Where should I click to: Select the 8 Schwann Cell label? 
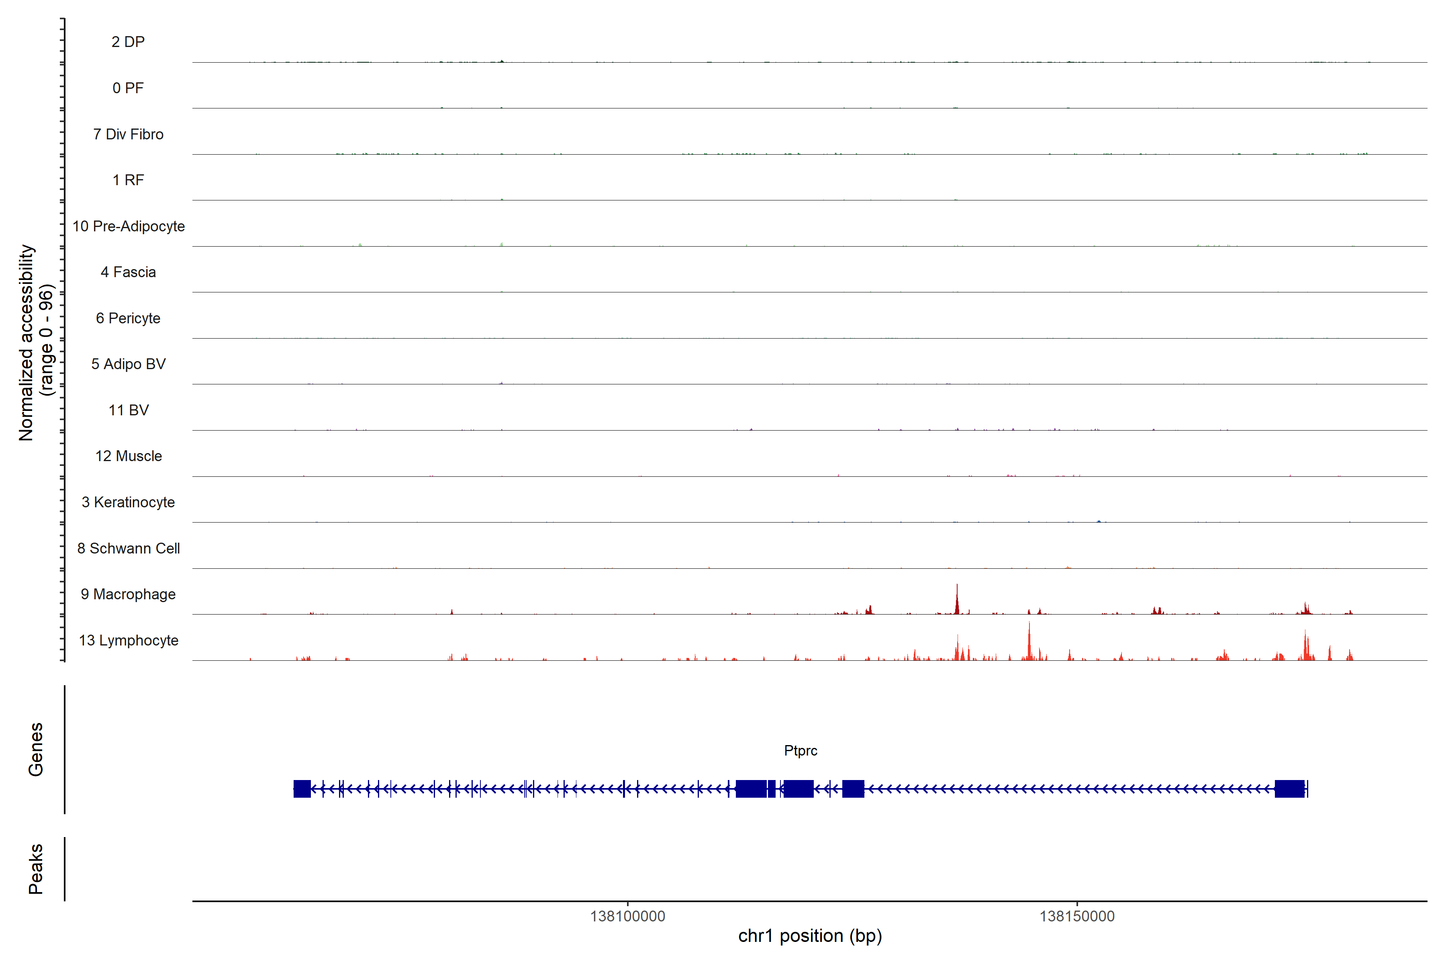pos(128,548)
